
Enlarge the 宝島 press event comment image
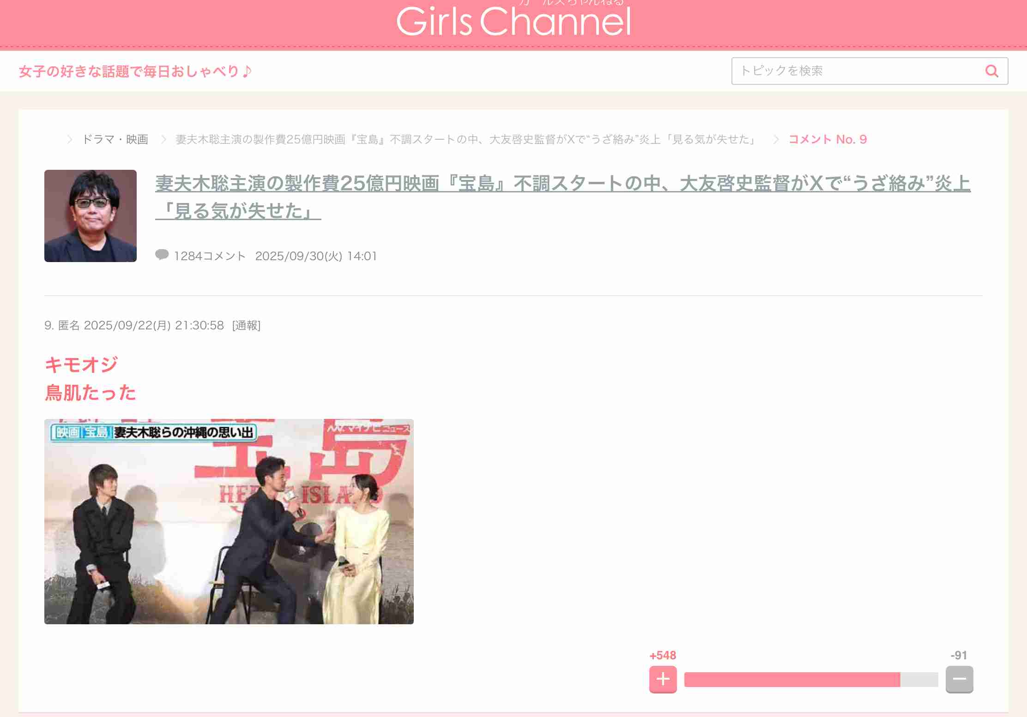click(x=229, y=521)
